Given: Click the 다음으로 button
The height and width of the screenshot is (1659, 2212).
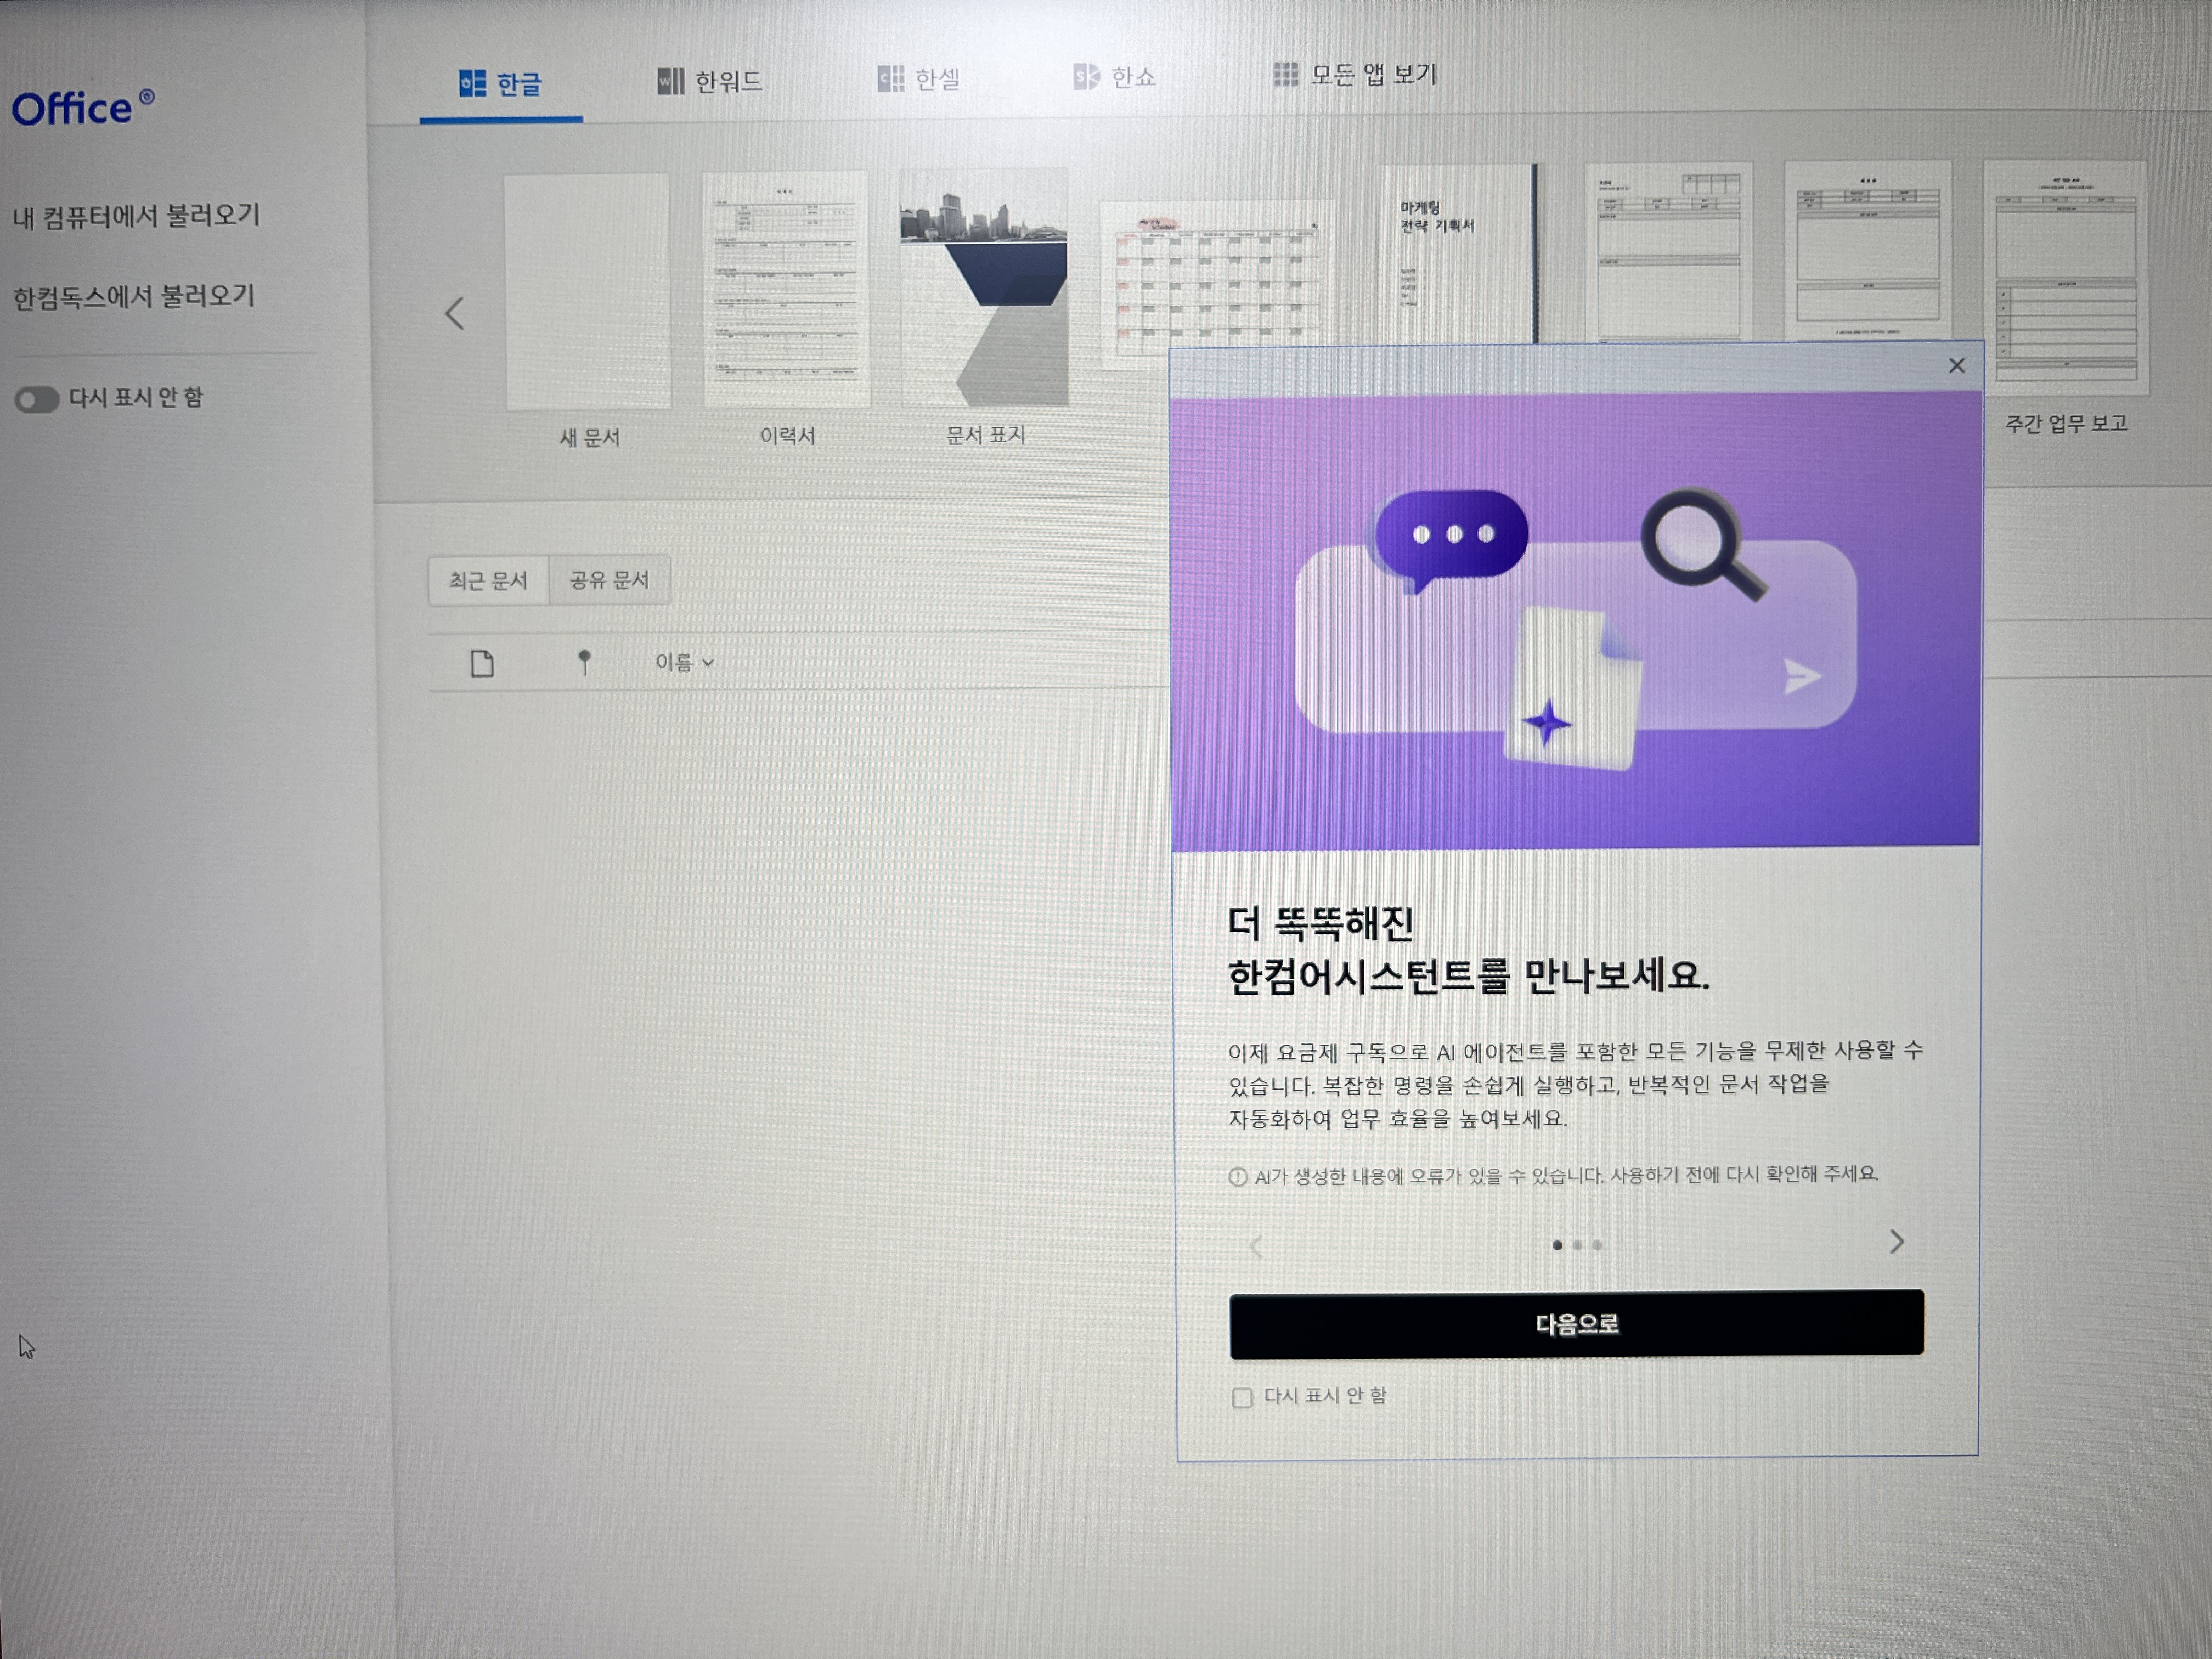Looking at the screenshot, I should point(1576,1324).
